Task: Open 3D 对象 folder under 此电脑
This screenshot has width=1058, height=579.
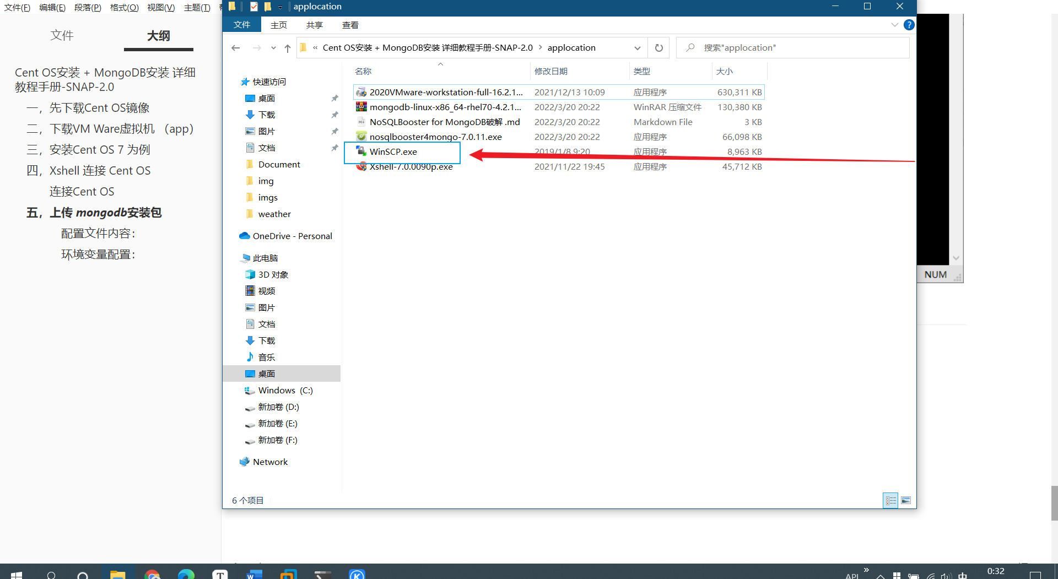Action: (267, 274)
